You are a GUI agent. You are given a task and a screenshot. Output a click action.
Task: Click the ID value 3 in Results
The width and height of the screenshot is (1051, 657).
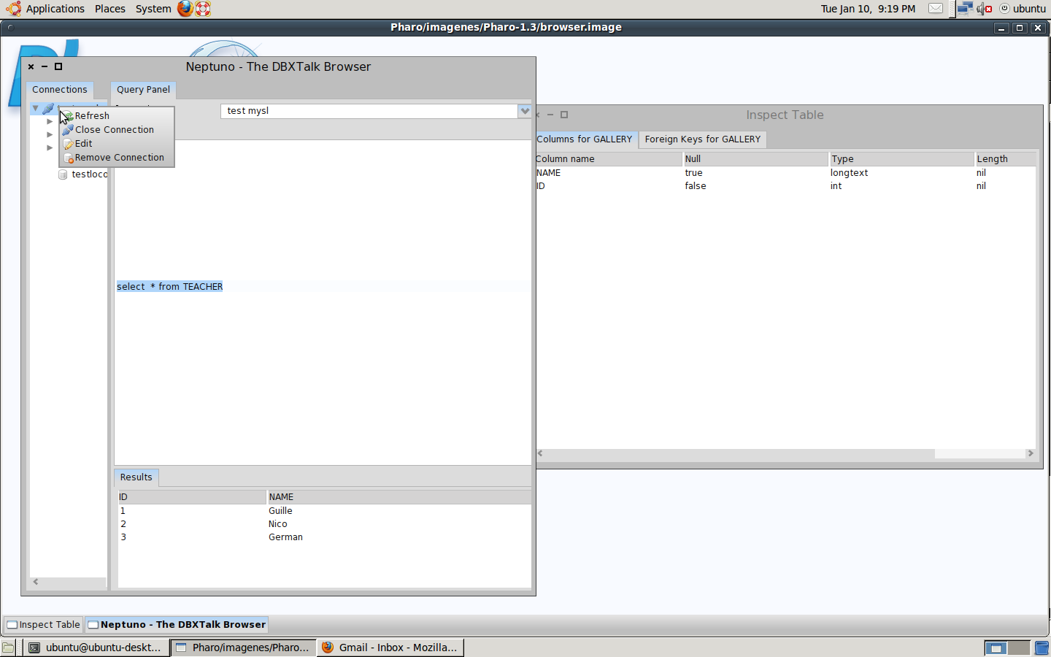[123, 537]
